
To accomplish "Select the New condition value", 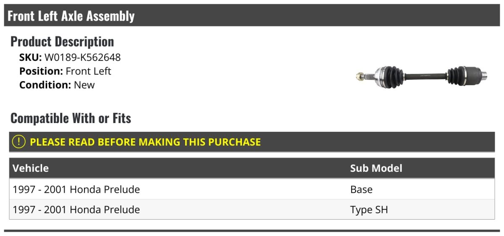I will pos(84,85).
